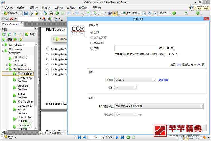Click the Print icon in the file toolbar

click(31, 13)
